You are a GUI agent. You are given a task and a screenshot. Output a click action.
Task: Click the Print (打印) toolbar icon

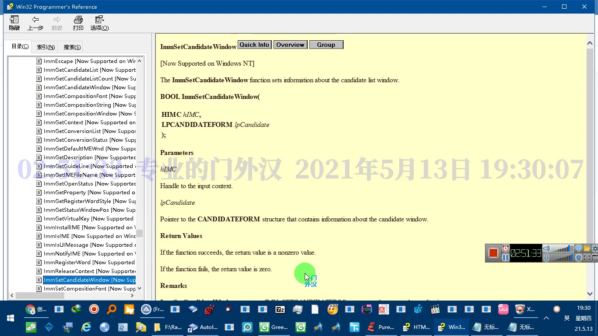(78, 23)
